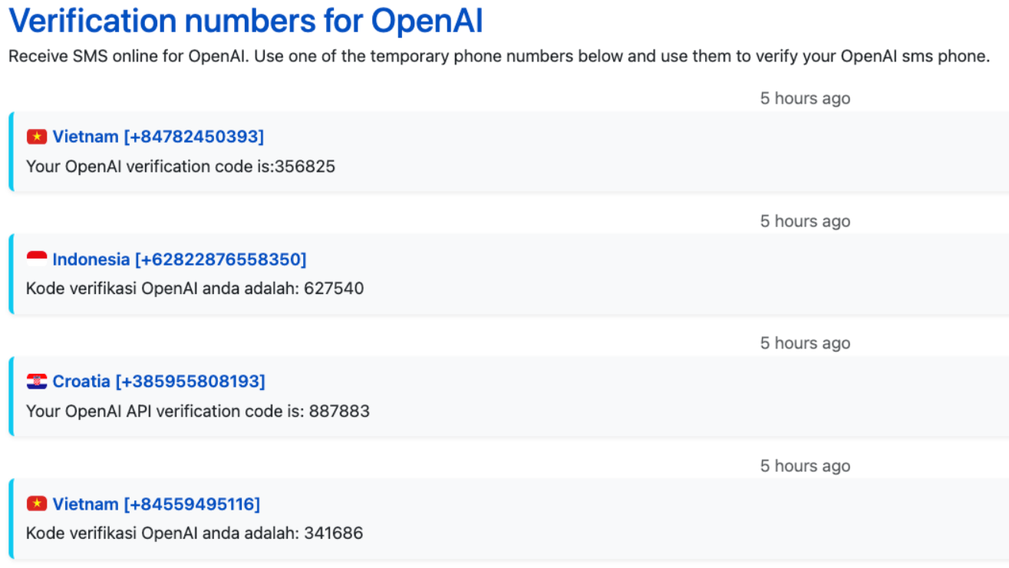Screen dimensions: 1009x568
Task: Click the '5 hours ago' timestamp above Vietnam +84559495116
Action: pyautogui.click(x=805, y=466)
